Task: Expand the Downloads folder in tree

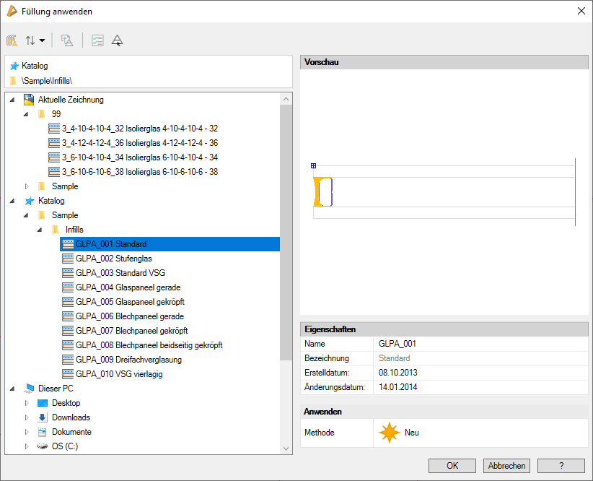Action: (27, 417)
